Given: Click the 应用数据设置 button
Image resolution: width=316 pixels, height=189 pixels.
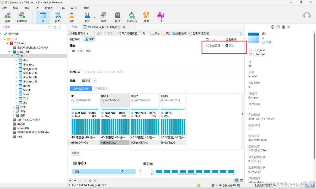Looking at the screenshot, I should [x=81, y=89].
